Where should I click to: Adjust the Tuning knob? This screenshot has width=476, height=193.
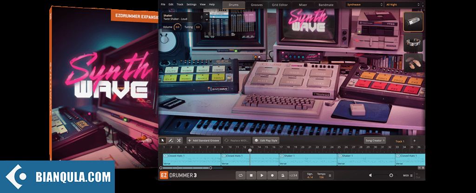click(x=198, y=27)
